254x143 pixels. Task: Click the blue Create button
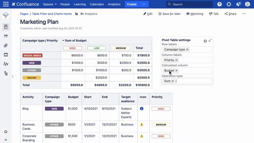[132, 4]
